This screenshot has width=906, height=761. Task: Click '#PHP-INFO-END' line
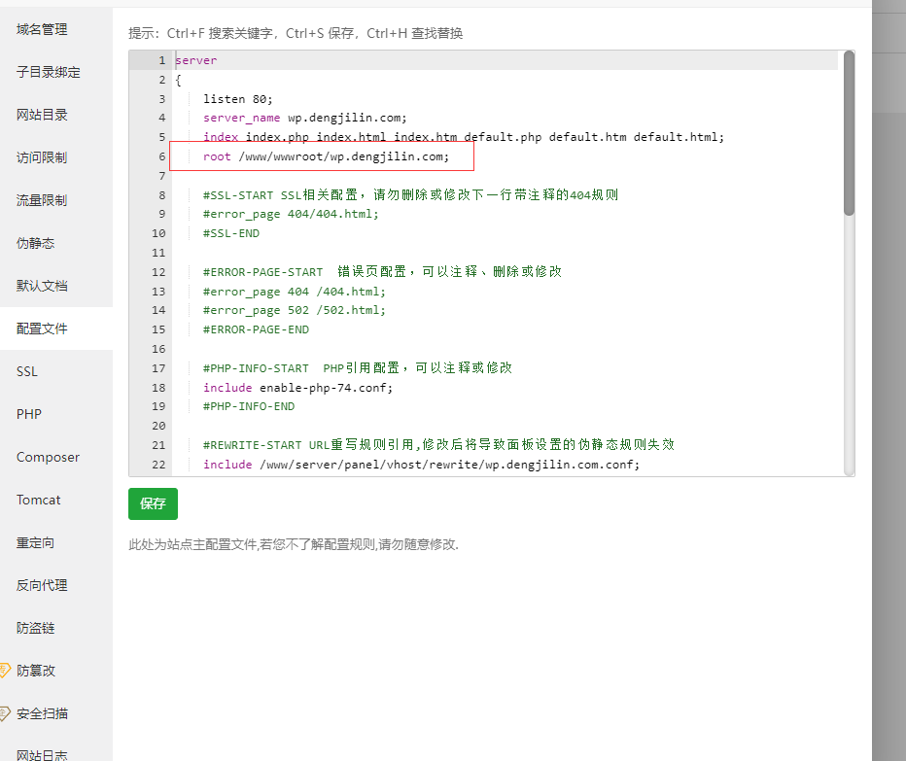(249, 406)
